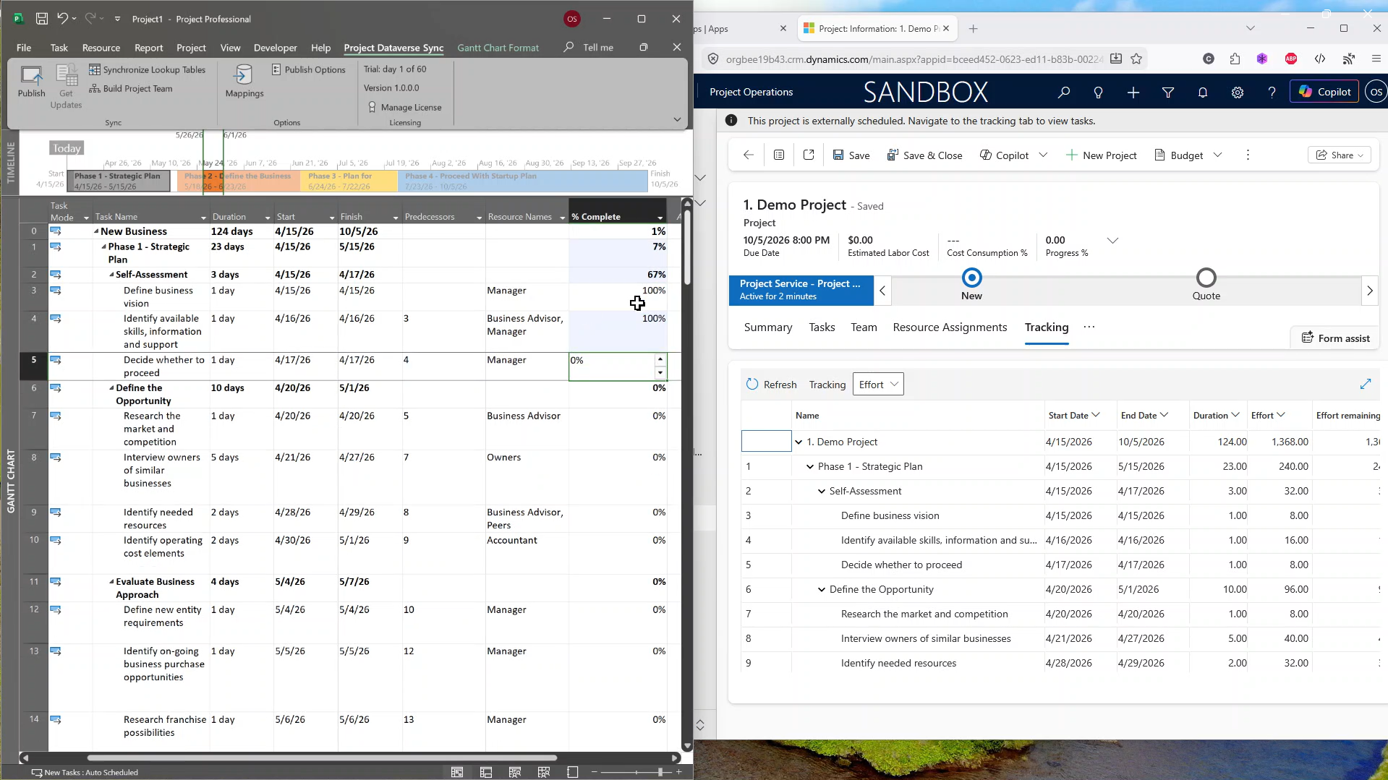Sort by Start Date column chevron
This screenshot has height=780, width=1388.
click(1096, 414)
